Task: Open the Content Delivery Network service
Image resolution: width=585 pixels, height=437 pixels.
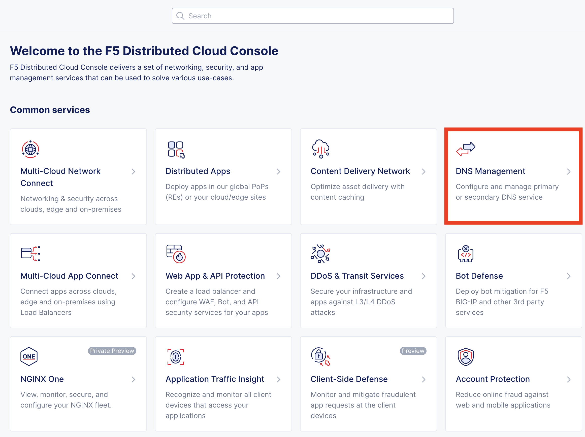Action: [x=424, y=171]
